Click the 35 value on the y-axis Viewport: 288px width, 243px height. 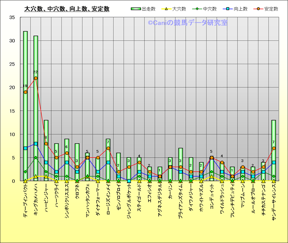click(x=12, y=17)
